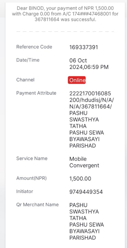Click the payment success message text
This screenshot has width=127, height=248.
click(x=65, y=14)
